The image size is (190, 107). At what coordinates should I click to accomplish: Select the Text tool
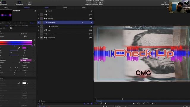pyautogui.click(x=148, y=103)
